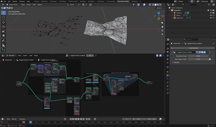Select rendered viewport shading mode
216x127 pixels.
(x=160, y=5)
